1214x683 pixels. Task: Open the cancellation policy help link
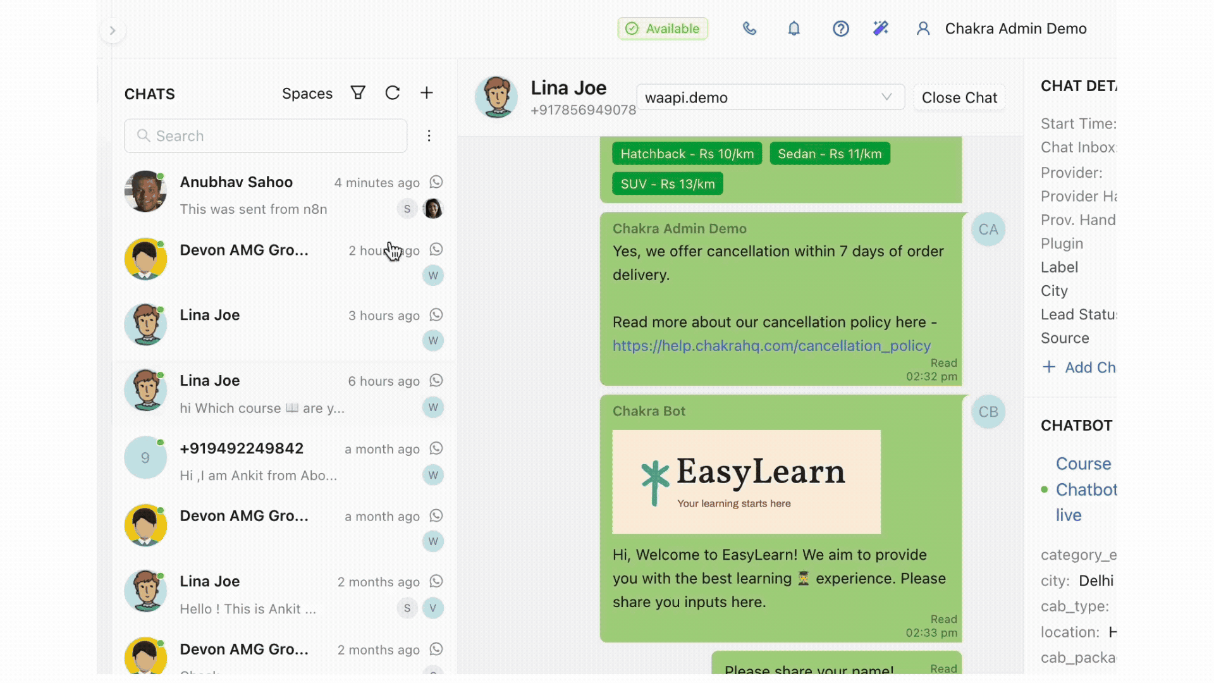click(771, 346)
